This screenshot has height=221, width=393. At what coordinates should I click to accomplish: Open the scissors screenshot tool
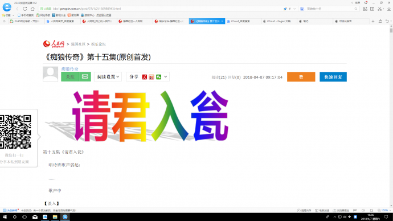pyautogui.click(x=380, y=9)
